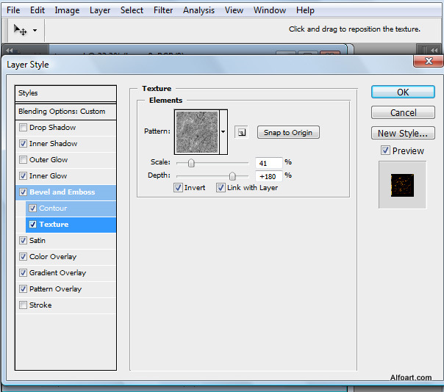The image size is (444, 392).
Task: Open the Move tool preset dropdown
Action: (35, 31)
